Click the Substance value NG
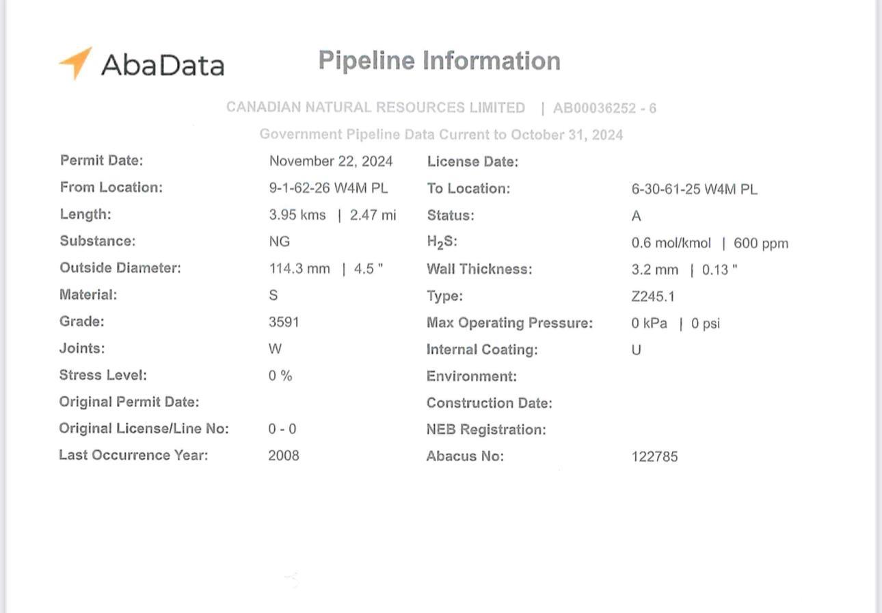 (x=280, y=242)
